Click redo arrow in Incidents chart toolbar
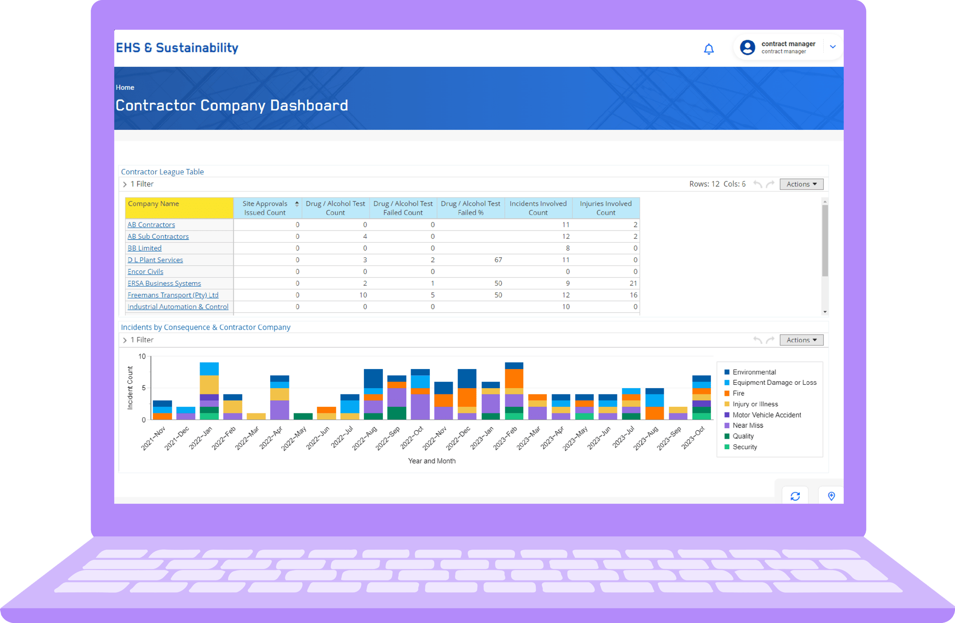The width and height of the screenshot is (955, 623). 770,340
